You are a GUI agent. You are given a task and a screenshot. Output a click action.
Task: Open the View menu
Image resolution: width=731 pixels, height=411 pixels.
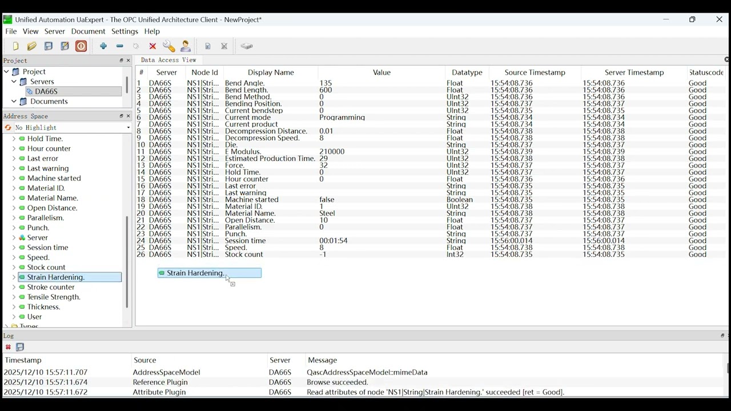pos(30,31)
